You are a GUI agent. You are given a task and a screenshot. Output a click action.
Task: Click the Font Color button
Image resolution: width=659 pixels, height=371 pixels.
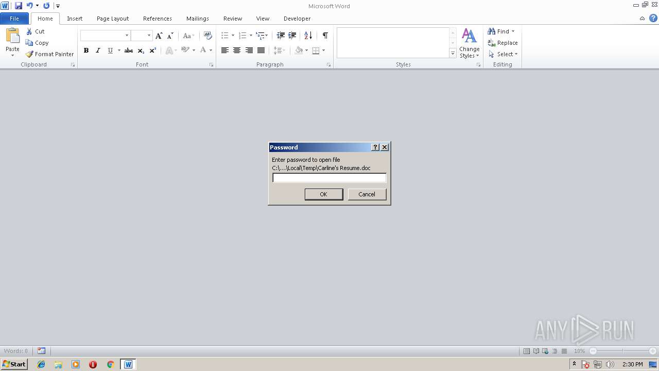[203, 50]
